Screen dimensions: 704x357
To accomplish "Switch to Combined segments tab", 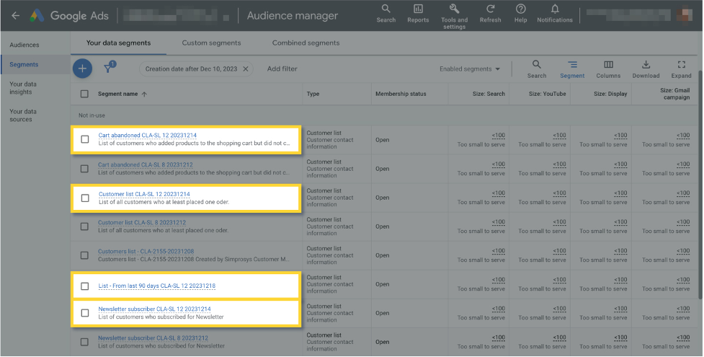I will pos(306,43).
